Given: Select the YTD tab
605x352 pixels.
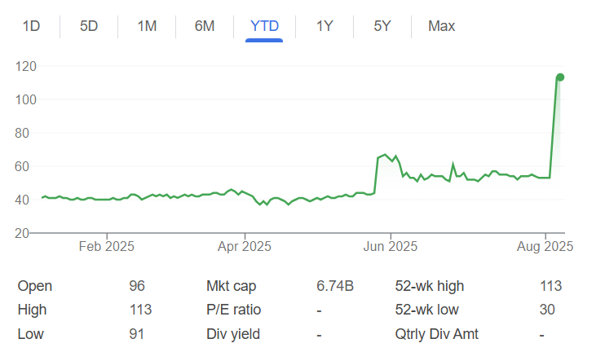Looking at the screenshot, I should pos(264,26).
